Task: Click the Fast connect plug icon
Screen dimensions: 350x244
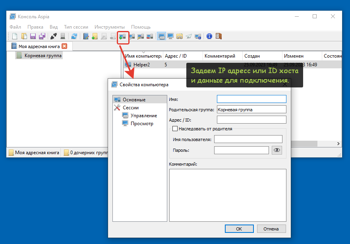Action: pyautogui.click(x=54, y=37)
